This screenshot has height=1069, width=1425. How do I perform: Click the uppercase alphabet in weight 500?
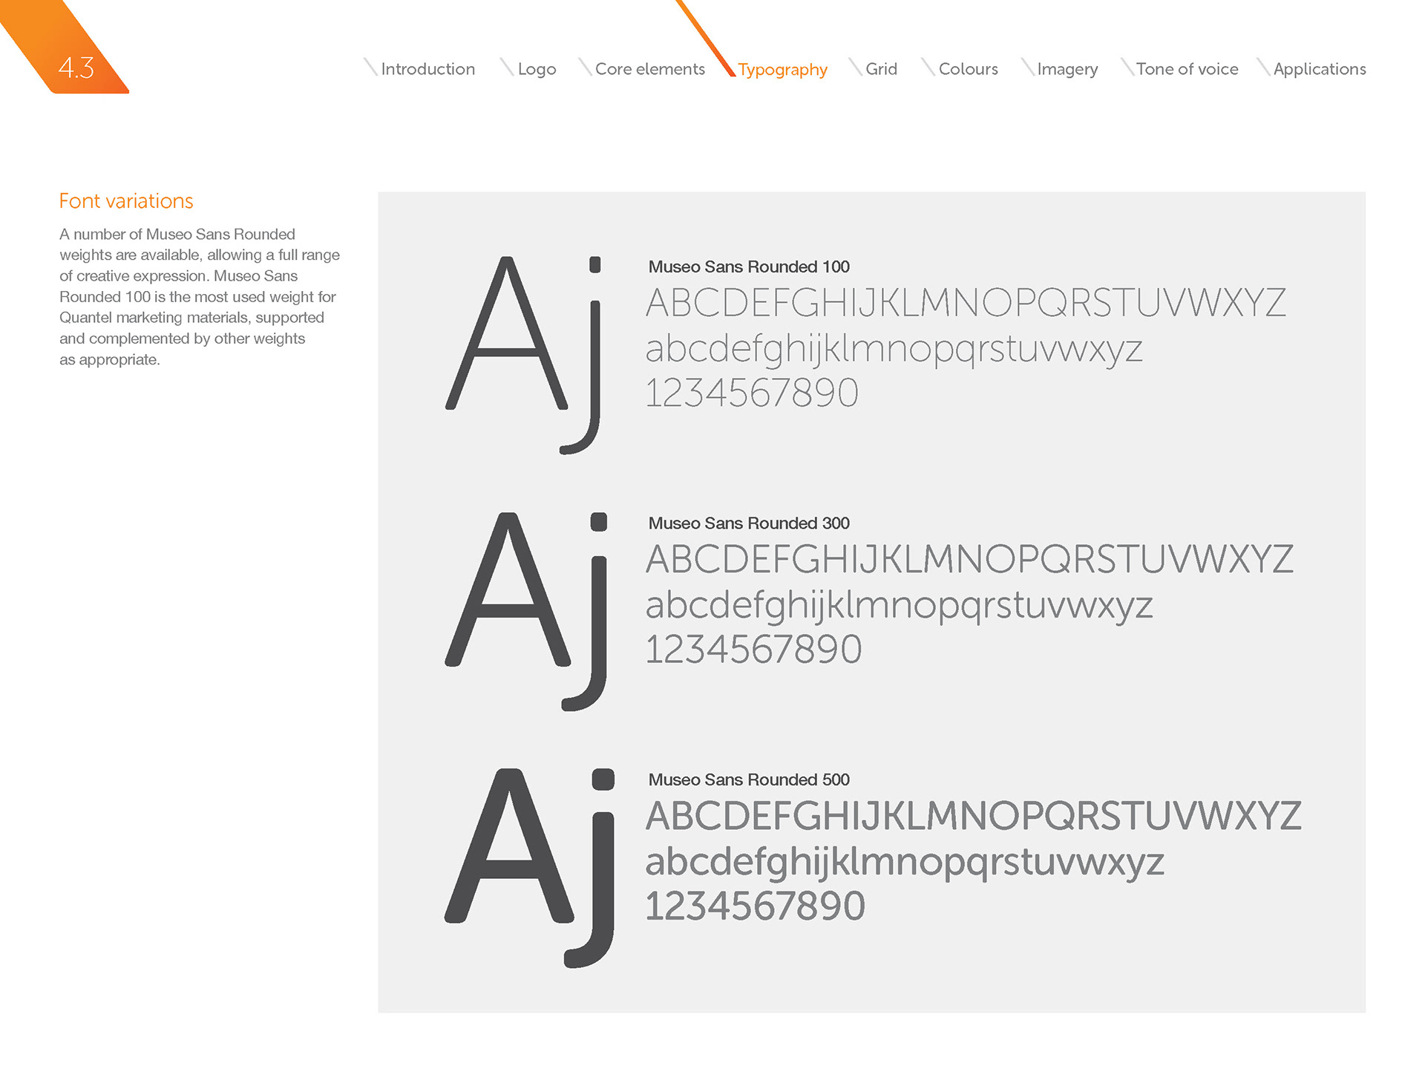click(x=973, y=816)
